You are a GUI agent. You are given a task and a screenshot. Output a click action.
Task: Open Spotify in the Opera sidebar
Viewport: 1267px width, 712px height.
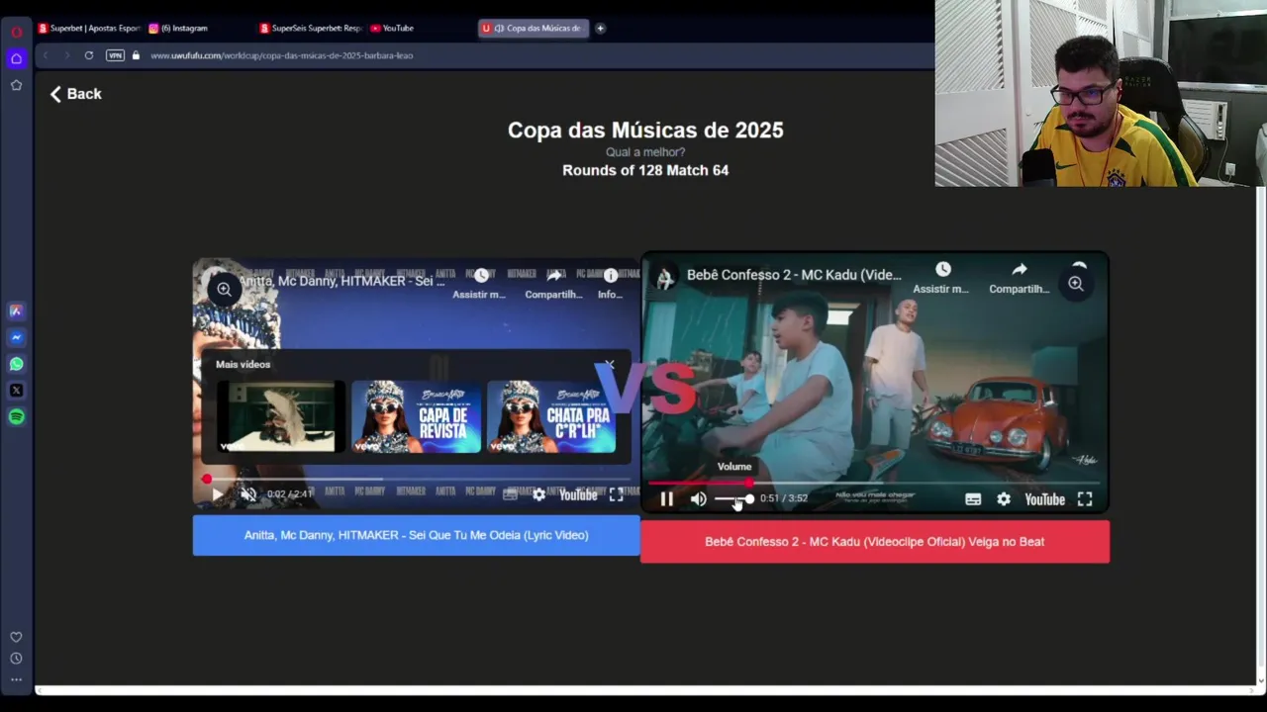point(16,417)
